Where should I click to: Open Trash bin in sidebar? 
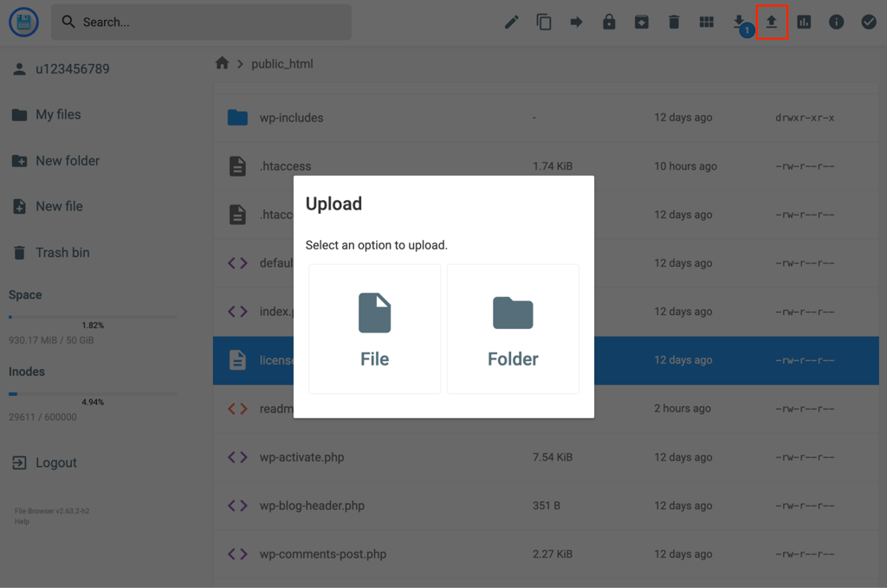coord(51,253)
